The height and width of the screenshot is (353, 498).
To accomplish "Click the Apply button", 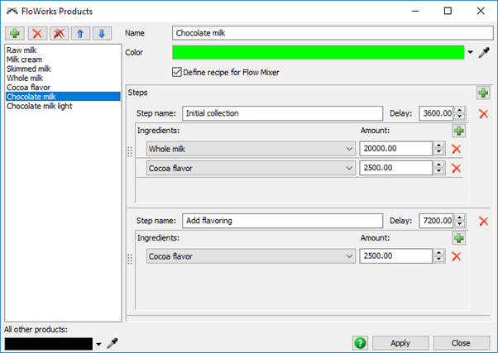I will [400, 343].
